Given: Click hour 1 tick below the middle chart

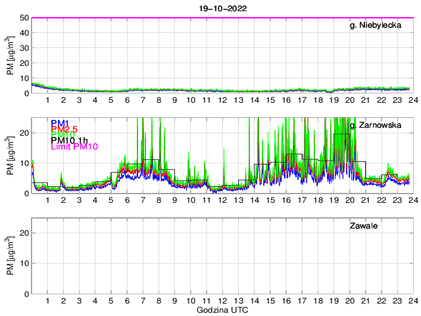Looking at the screenshot, I should (x=48, y=200).
